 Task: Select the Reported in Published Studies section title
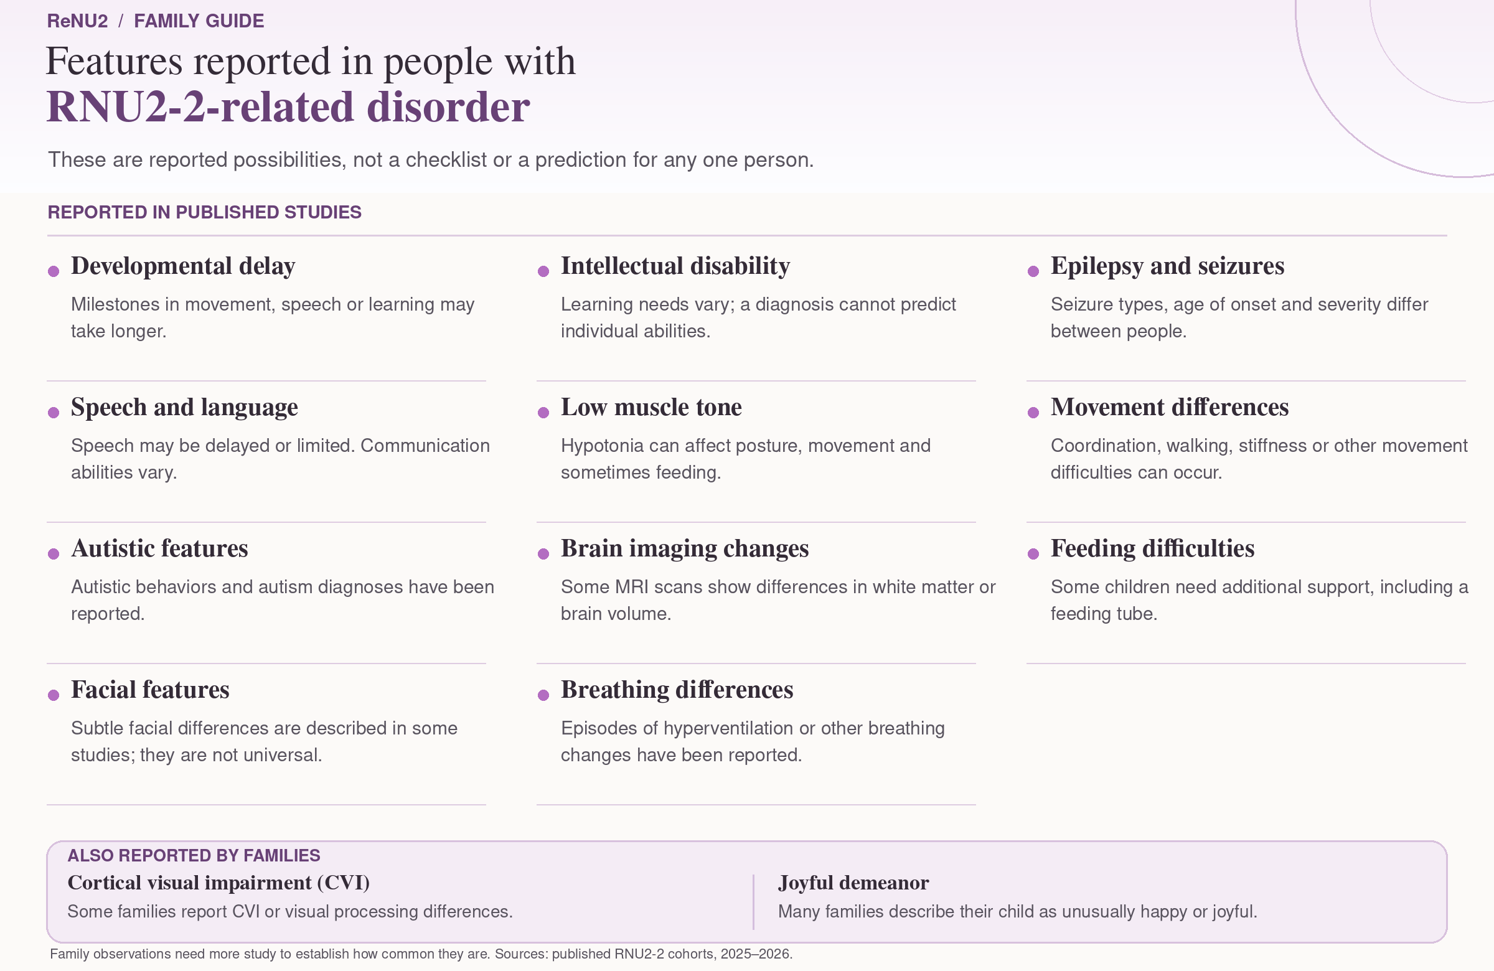[x=205, y=212]
